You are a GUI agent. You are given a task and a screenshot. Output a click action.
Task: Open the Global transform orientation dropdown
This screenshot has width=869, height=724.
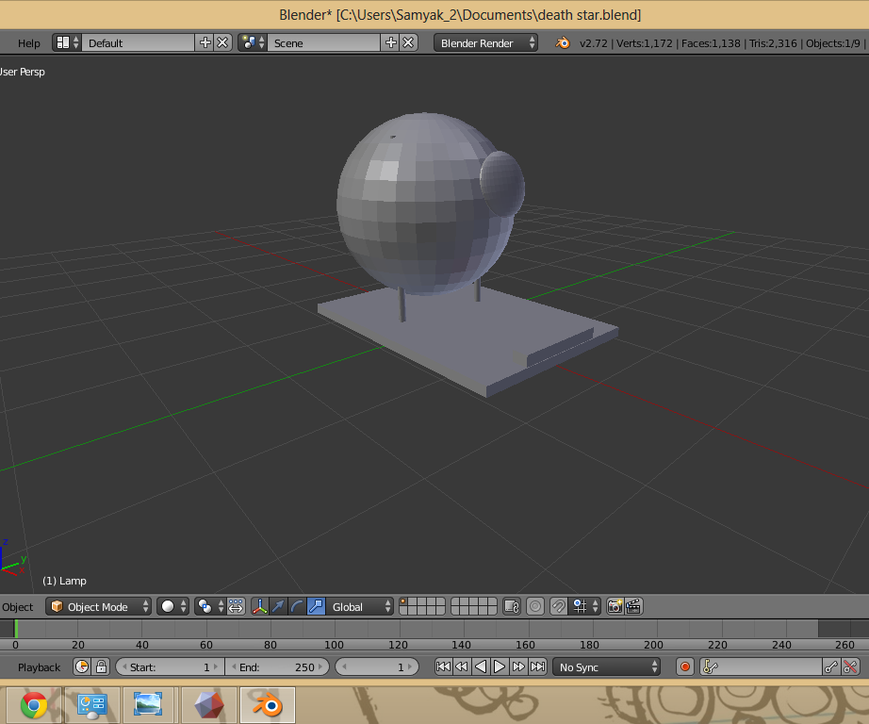(358, 606)
